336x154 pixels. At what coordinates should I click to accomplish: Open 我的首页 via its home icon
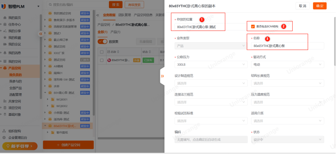[x=5, y=18]
